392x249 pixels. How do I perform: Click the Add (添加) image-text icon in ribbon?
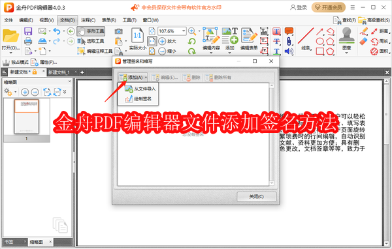pos(230,37)
